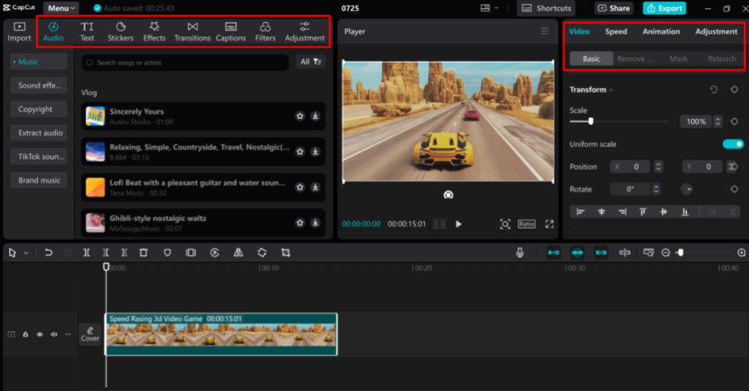Viewport: 749px width, 391px height.
Task: Click the Crop tool in timeline toolbar
Action: point(286,253)
